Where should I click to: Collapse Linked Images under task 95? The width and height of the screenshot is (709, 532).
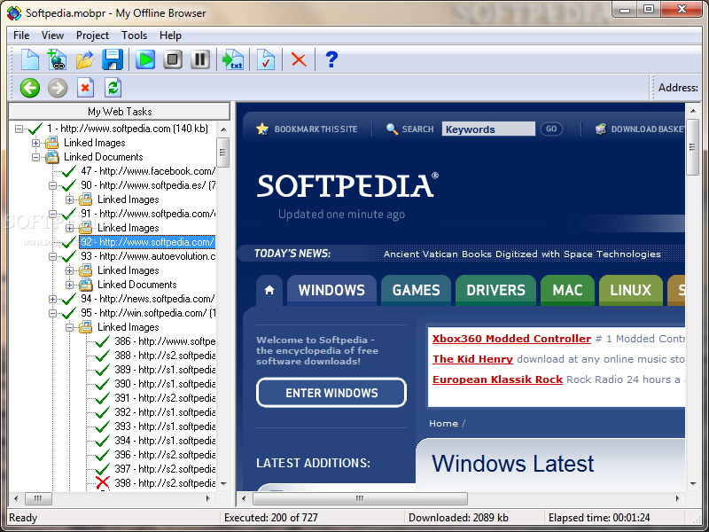point(69,327)
